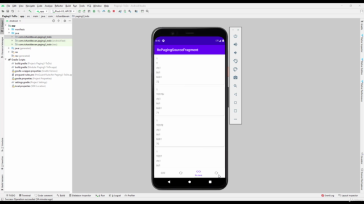
Task: Click emulator Rotate Left icon
Action: [235, 61]
